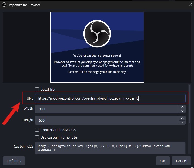Image resolution: width=194 pixels, height=168 pixels.
Task: Click the 'Custom CSS' label
Action: pos(24,146)
